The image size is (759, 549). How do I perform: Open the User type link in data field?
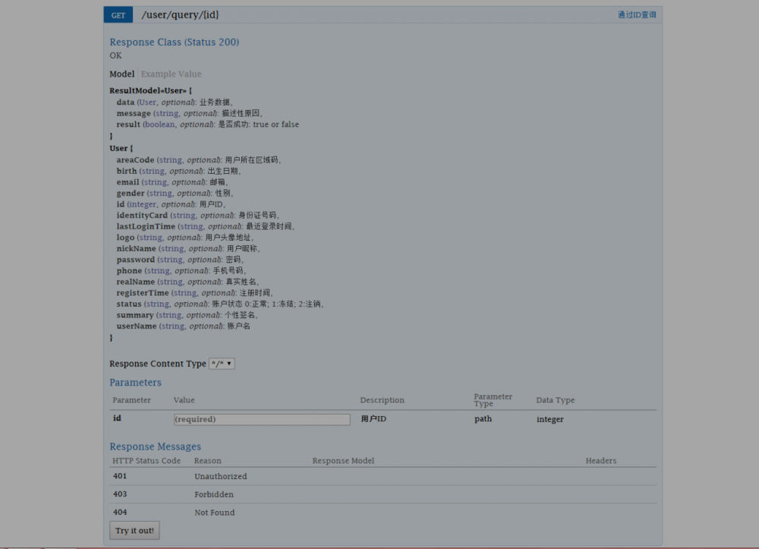pyautogui.click(x=146, y=102)
